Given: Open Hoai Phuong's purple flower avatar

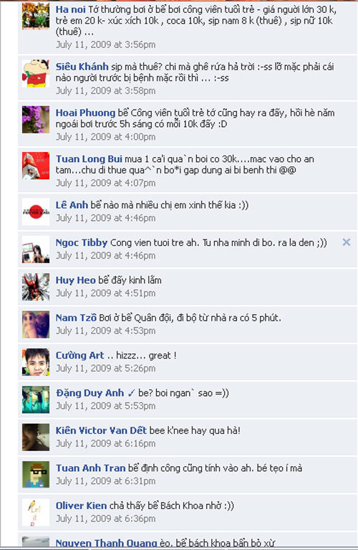Looking at the screenshot, I should (36, 119).
